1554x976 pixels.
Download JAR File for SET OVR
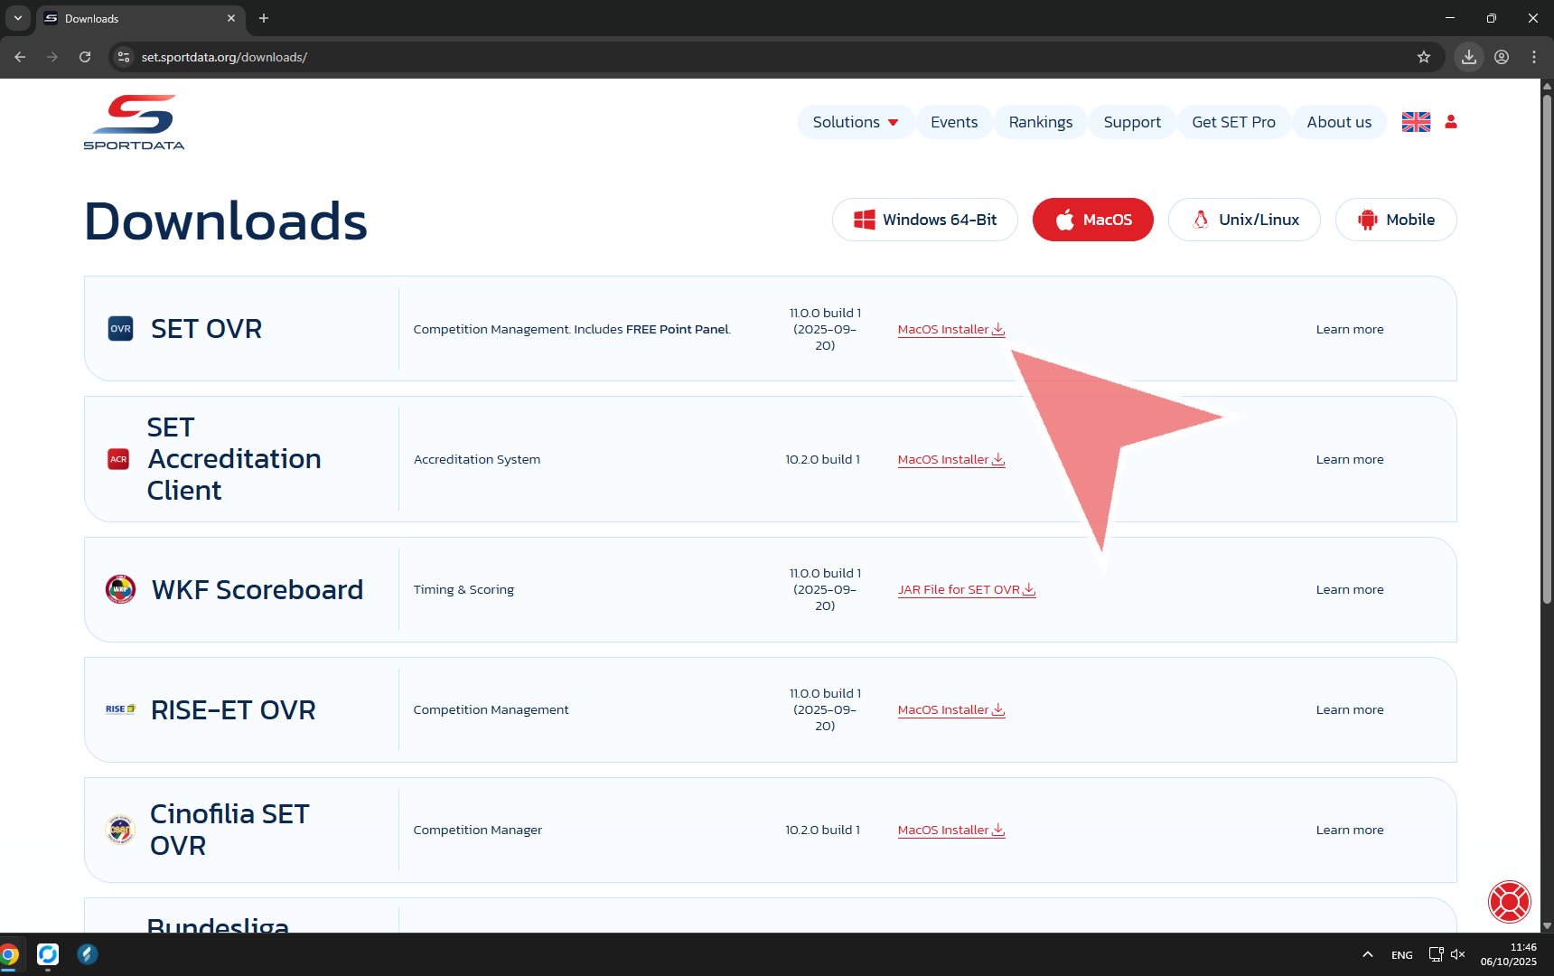966,590
